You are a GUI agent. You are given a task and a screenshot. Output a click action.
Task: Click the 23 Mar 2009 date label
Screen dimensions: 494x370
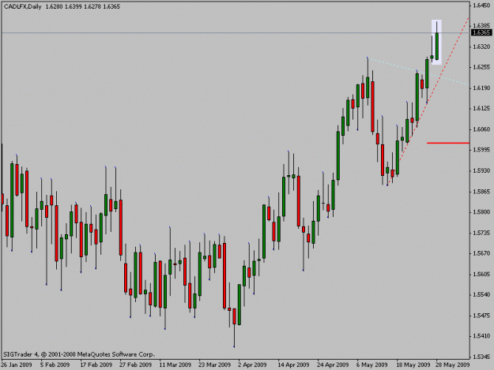tap(214, 364)
